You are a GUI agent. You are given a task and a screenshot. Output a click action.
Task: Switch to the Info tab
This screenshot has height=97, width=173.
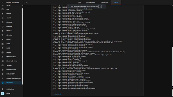click(x=79, y=2)
